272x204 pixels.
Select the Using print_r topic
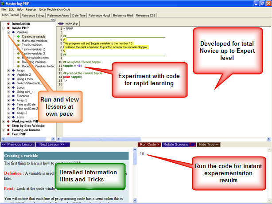coord(24,92)
